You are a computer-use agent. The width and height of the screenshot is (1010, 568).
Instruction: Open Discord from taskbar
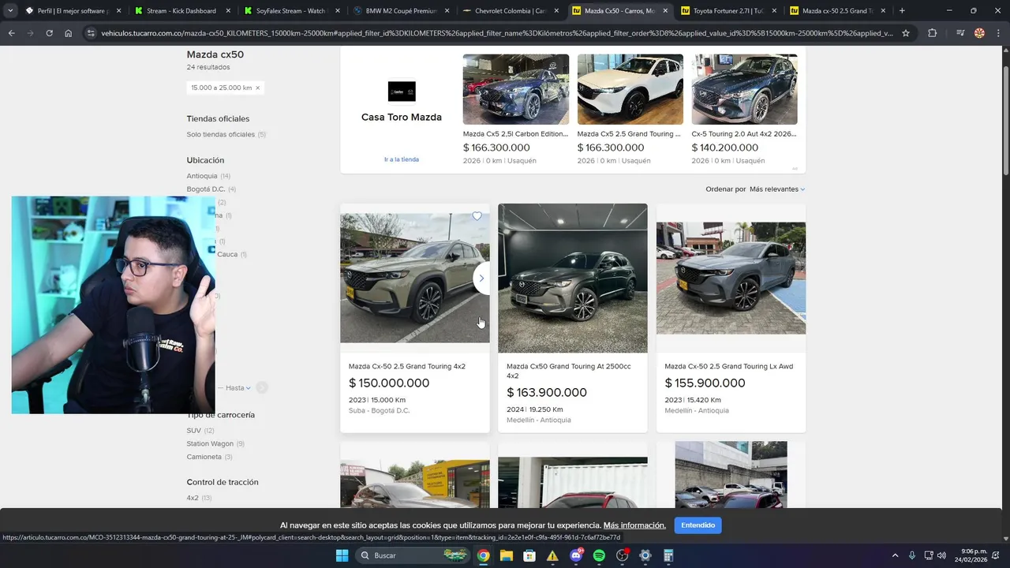click(x=576, y=555)
